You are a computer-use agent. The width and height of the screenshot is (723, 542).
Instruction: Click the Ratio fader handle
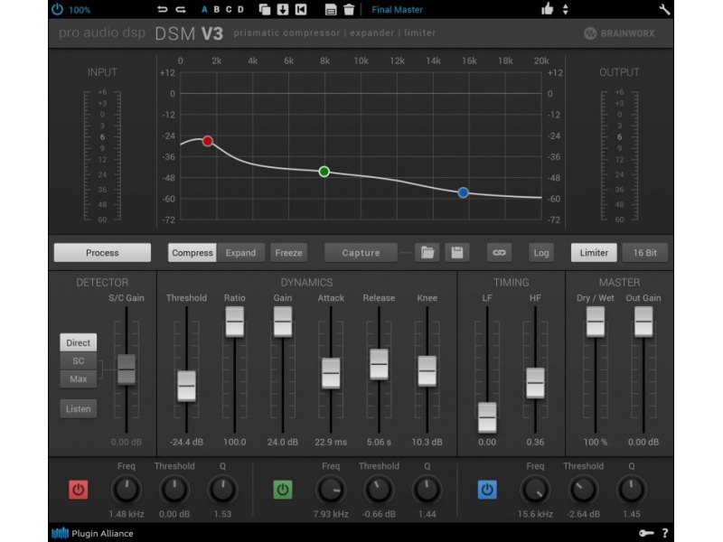(235, 322)
